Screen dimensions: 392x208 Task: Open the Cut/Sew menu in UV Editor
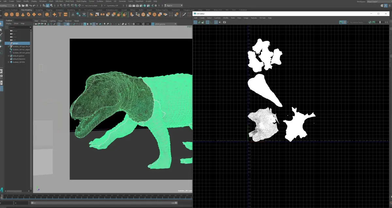[x=217, y=18]
